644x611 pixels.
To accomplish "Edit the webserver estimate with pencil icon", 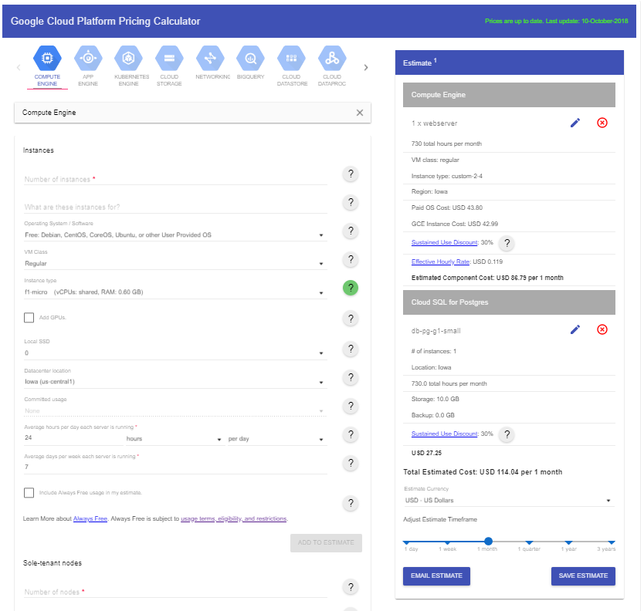I will tap(575, 123).
